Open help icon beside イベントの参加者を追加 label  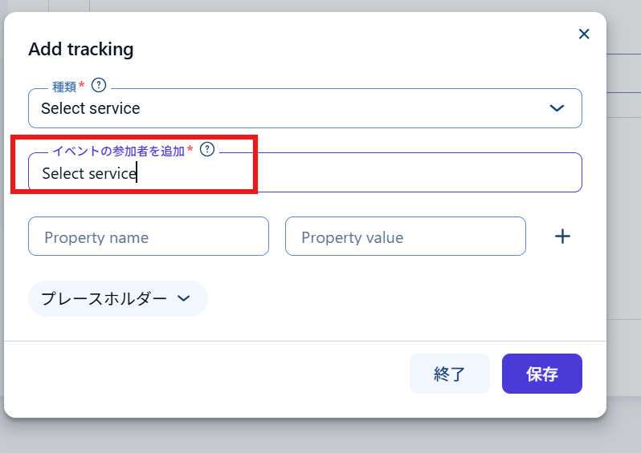point(207,149)
